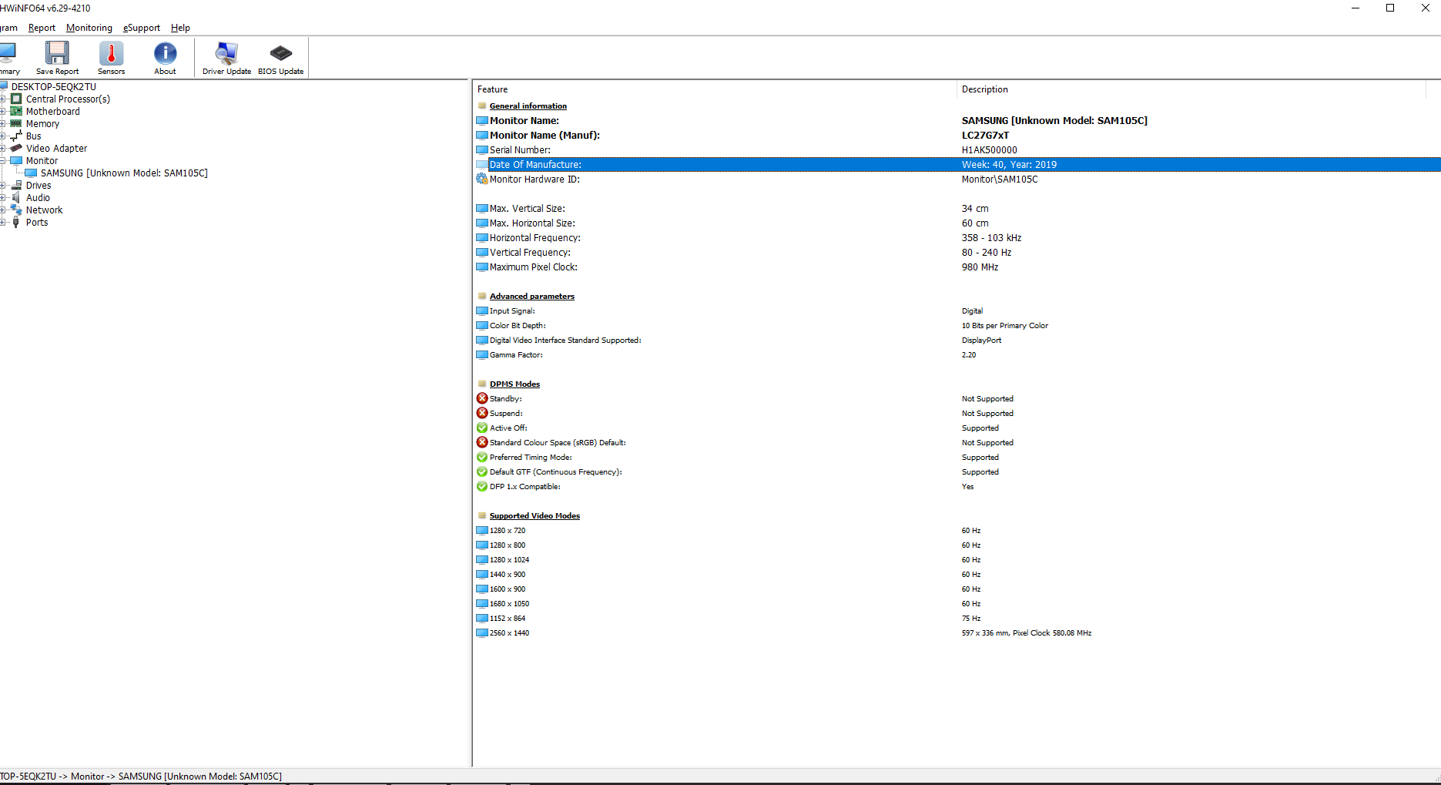This screenshot has height=785, width=1441.
Task: Select the Memory module icon in tree
Action: (x=16, y=123)
